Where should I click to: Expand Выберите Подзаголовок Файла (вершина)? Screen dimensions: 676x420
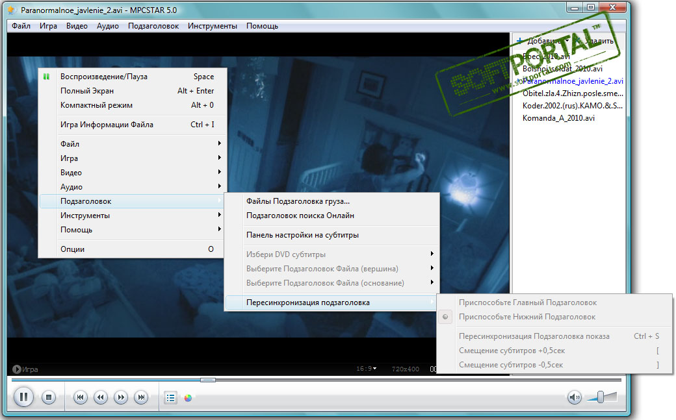point(331,268)
